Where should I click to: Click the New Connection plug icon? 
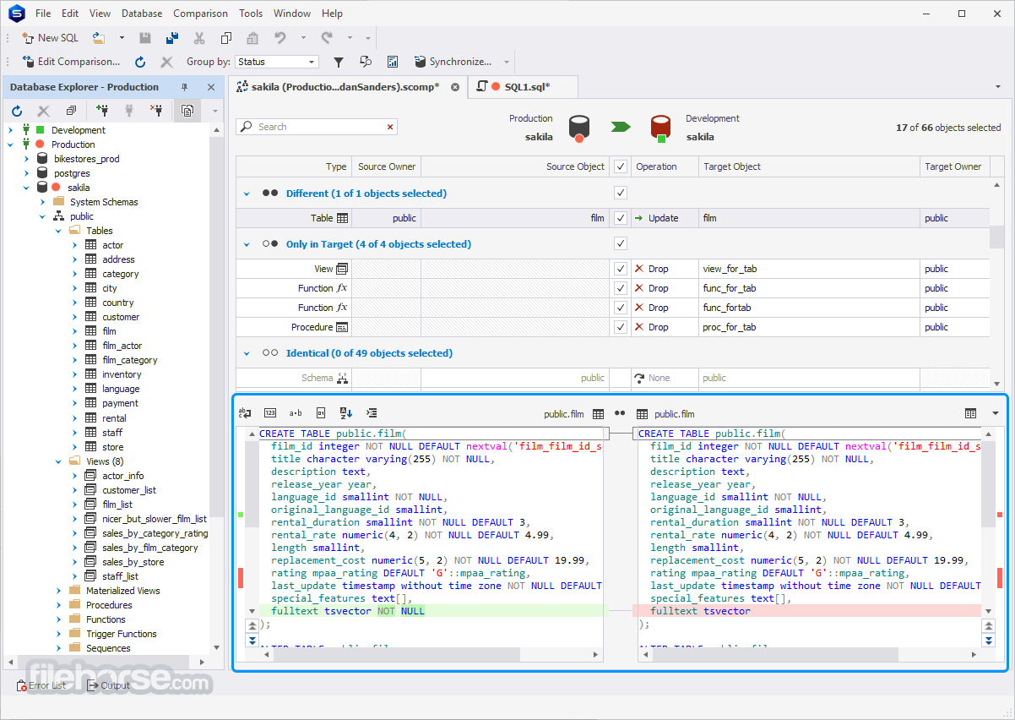click(x=102, y=111)
